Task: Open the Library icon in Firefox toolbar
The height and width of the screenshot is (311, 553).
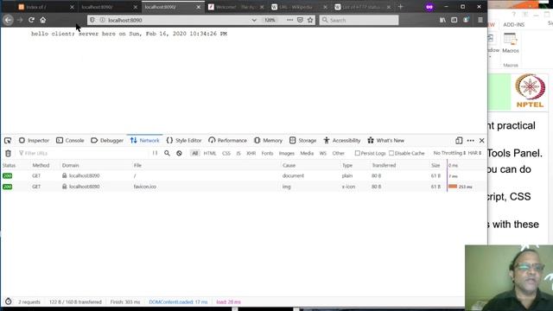Action: pyautogui.click(x=442, y=20)
